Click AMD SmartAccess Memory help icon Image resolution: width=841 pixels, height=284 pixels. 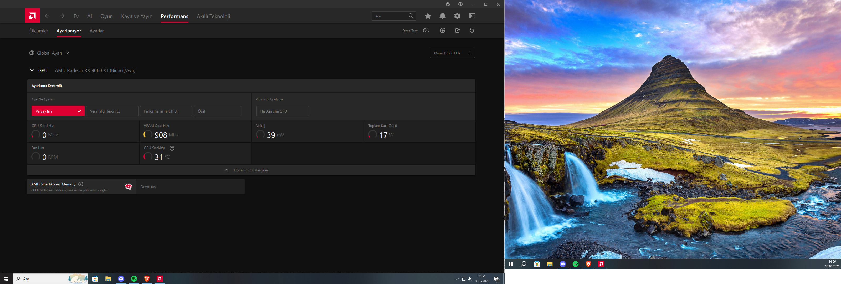click(x=81, y=184)
